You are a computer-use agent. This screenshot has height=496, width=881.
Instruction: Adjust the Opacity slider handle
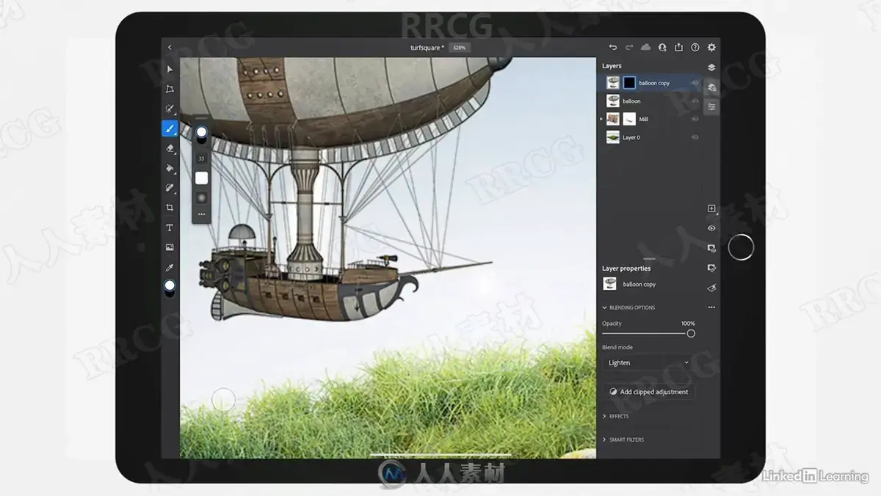pyautogui.click(x=691, y=334)
